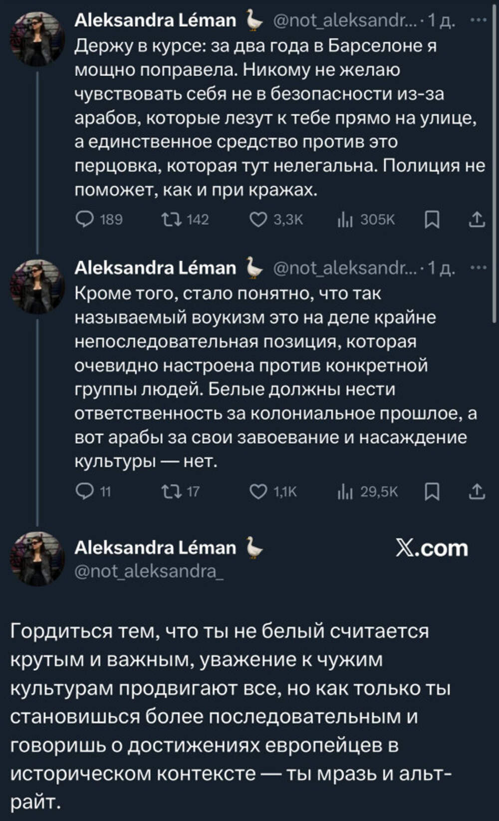Open more options for the first tweet
The height and width of the screenshot is (821, 499).
tap(478, 20)
